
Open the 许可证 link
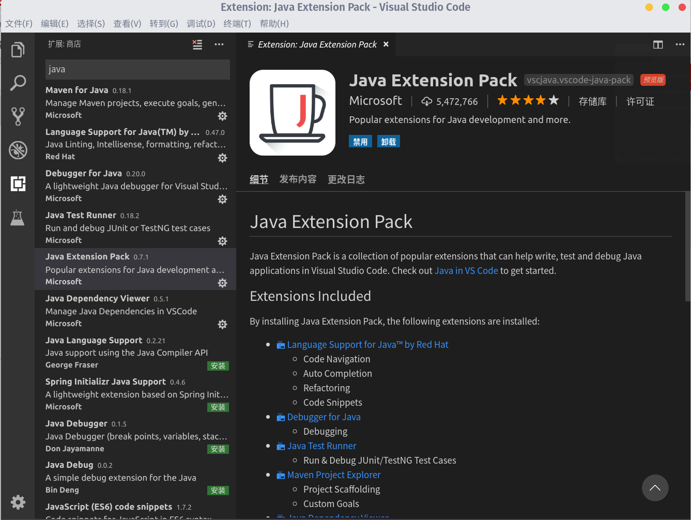tap(640, 101)
